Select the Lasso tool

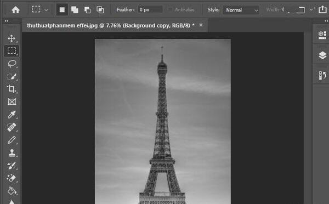point(12,64)
